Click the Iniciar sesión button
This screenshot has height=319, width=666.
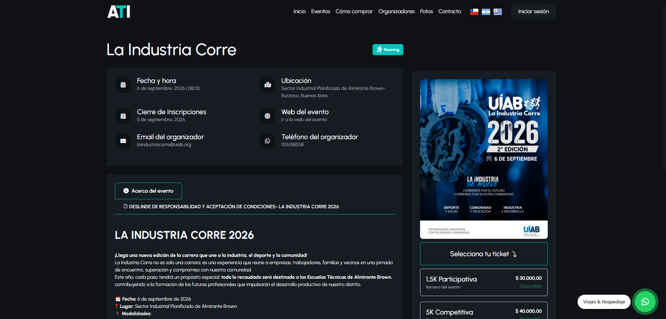pos(533,11)
